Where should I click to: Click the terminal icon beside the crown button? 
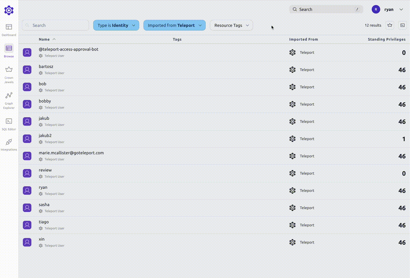coord(402,25)
